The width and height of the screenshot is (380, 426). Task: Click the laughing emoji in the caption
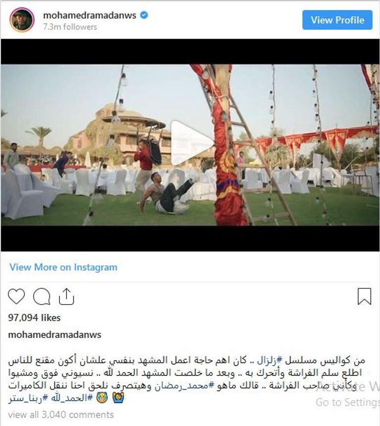(102, 398)
